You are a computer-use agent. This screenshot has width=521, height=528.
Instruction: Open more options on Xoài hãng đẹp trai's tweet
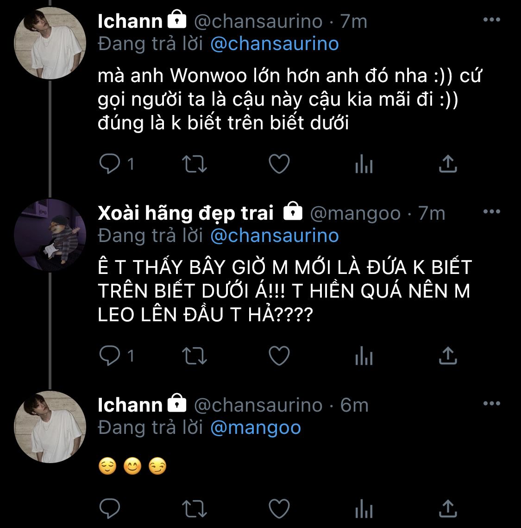(x=491, y=212)
